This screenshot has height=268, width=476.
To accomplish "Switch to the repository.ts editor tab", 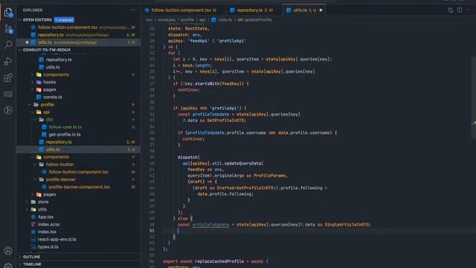I will point(254,10).
